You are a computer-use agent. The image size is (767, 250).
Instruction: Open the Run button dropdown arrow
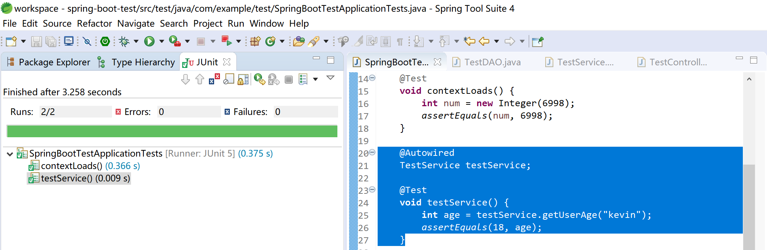tap(161, 42)
